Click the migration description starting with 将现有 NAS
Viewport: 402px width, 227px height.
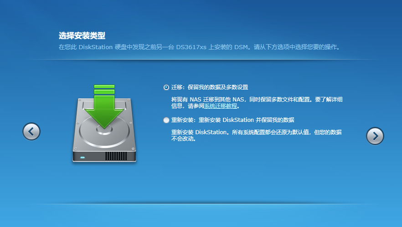pos(257,103)
